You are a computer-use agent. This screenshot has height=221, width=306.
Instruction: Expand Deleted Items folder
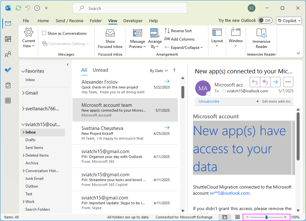click(x=24, y=155)
